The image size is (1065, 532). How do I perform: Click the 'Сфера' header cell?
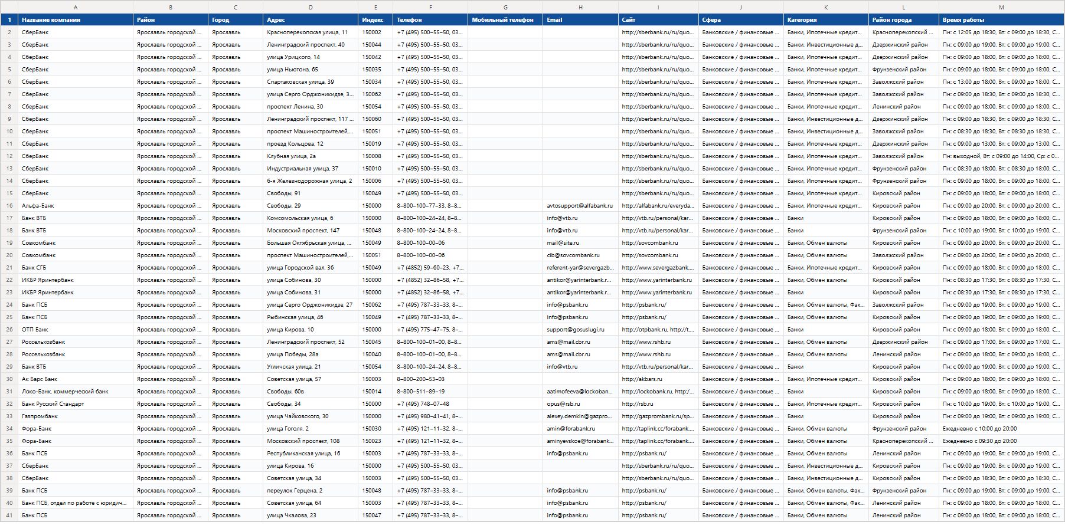tap(741, 20)
